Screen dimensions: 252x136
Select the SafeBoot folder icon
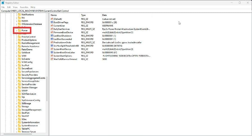pos(19,53)
